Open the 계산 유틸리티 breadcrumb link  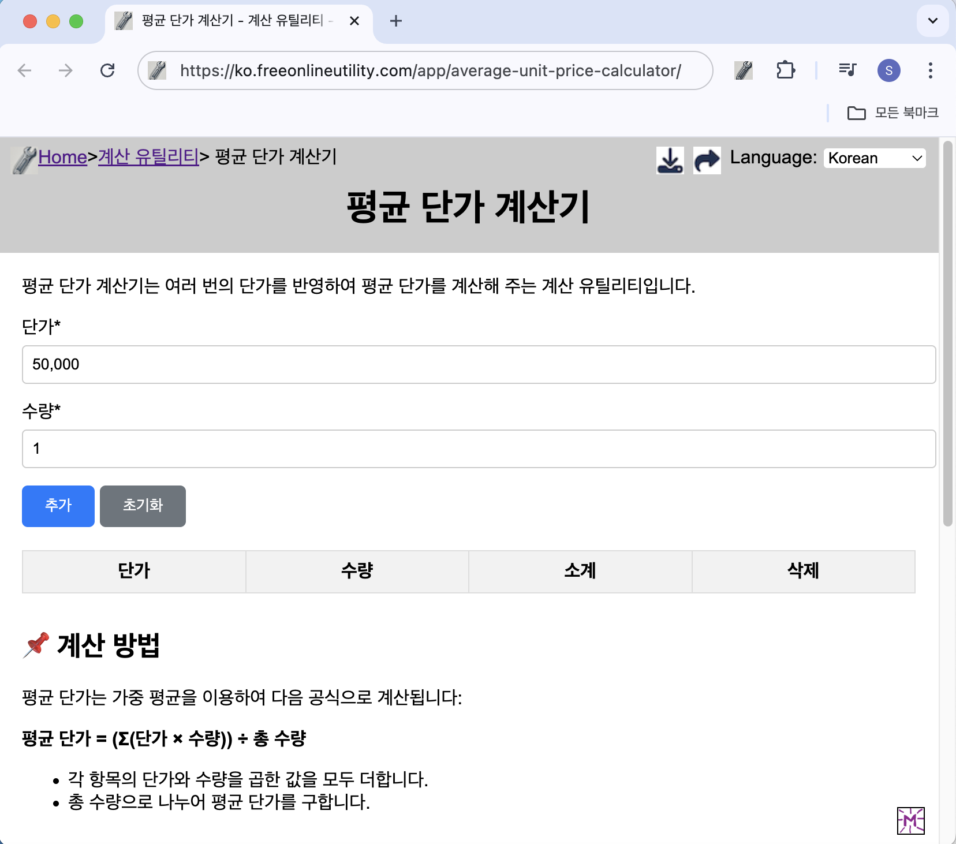[148, 157]
